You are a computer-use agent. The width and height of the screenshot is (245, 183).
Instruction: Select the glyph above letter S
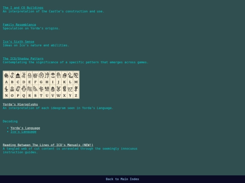pos(35,89)
